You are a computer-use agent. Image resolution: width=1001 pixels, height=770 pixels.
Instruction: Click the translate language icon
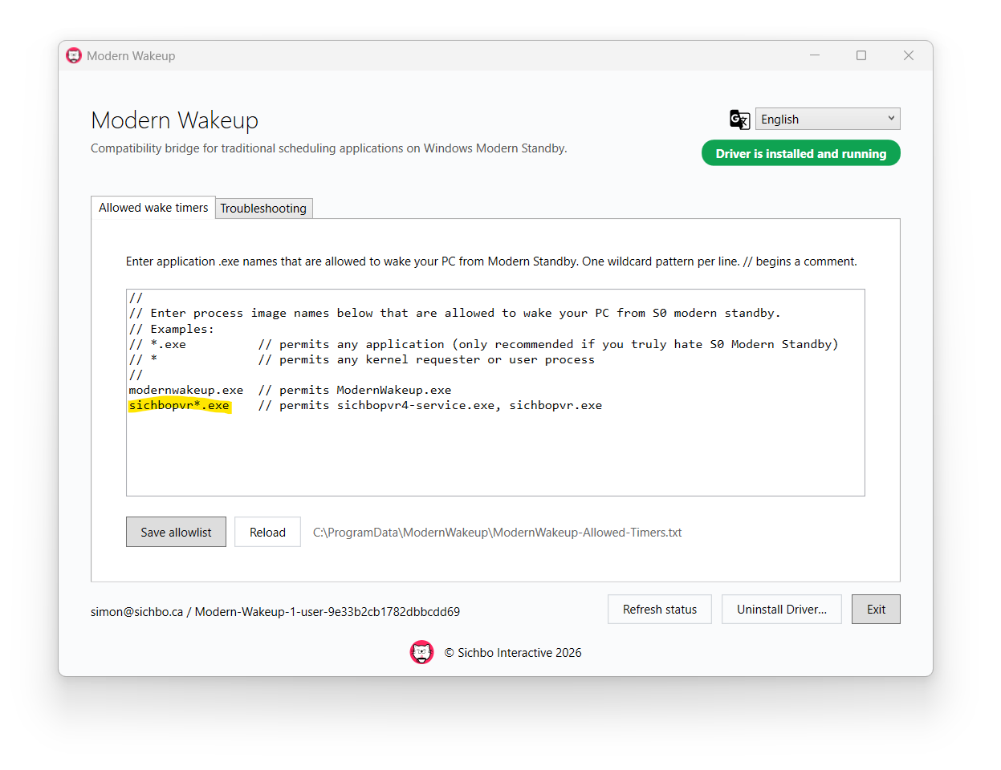coord(739,120)
